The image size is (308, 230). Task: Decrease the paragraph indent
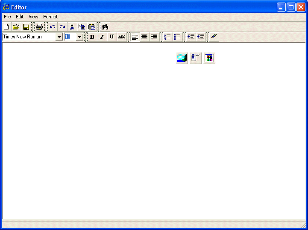point(191,37)
